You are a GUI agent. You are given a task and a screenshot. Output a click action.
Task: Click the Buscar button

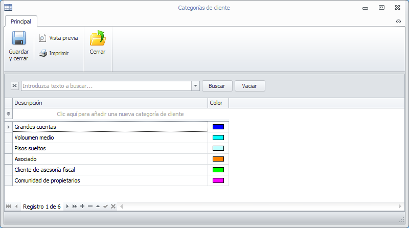pyautogui.click(x=217, y=86)
